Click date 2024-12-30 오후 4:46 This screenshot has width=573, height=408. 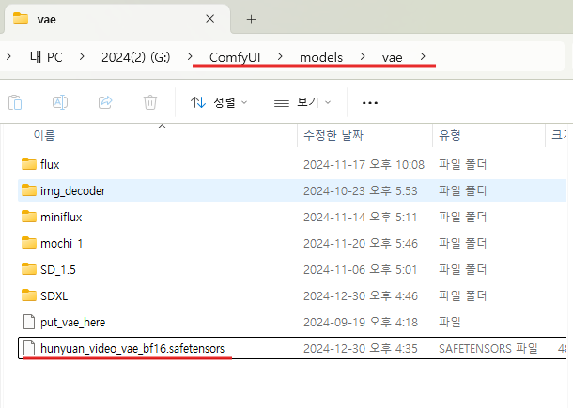tap(361, 296)
